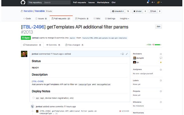Edit the pull request title
184x115 pixels.
(x=158, y=26)
